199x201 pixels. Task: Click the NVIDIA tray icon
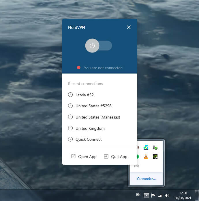point(155,157)
